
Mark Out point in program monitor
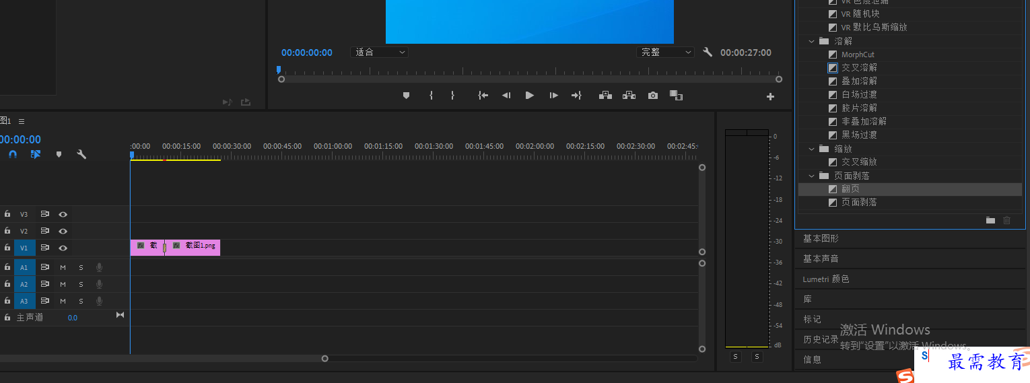(452, 96)
